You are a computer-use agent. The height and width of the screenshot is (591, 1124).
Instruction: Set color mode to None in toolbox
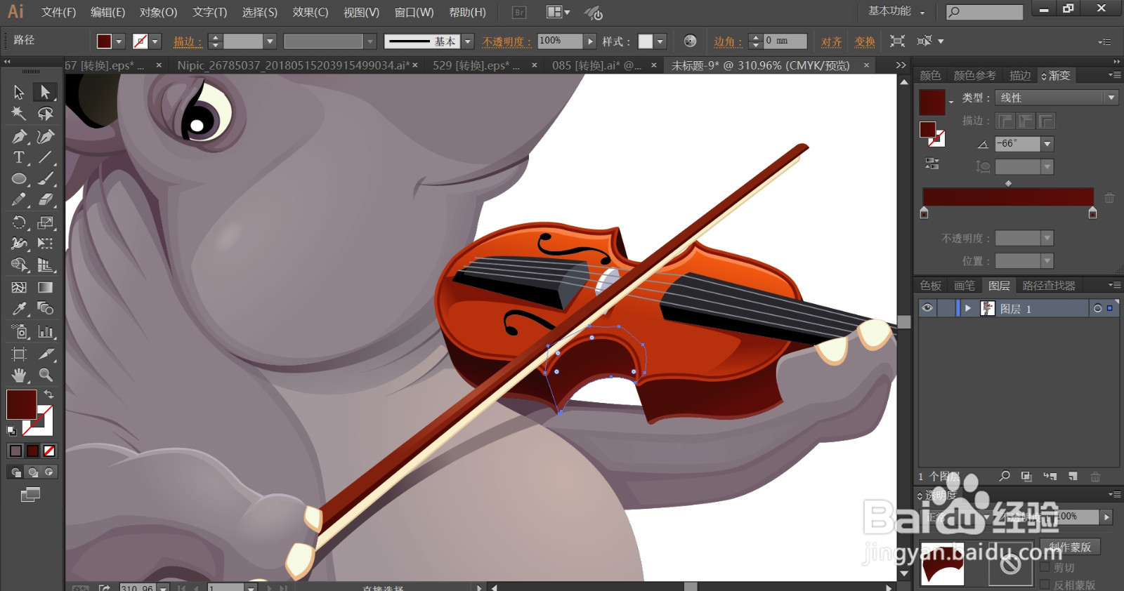point(49,451)
